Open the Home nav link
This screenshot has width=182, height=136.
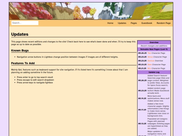point(110,23)
